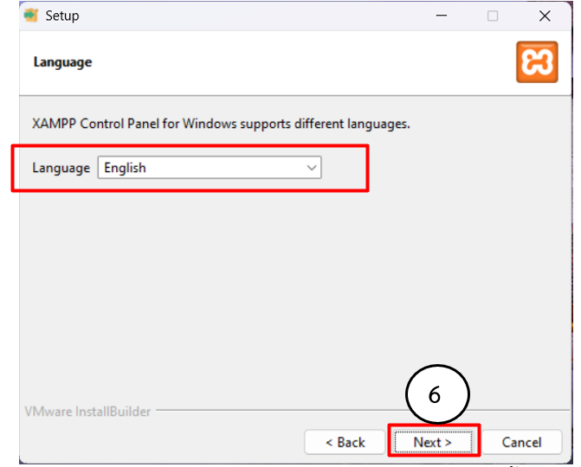Minimize the Setup window
This screenshot has width=581, height=467.
(x=441, y=16)
